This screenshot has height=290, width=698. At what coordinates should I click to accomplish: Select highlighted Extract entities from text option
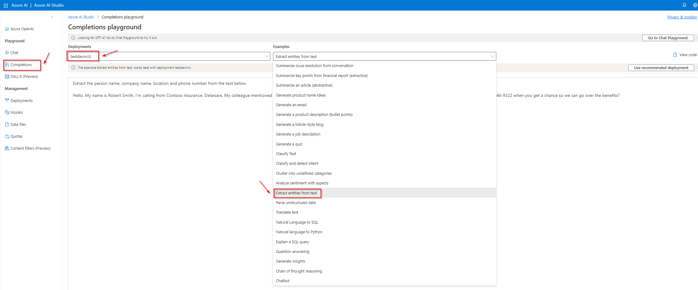pyautogui.click(x=384, y=193)
